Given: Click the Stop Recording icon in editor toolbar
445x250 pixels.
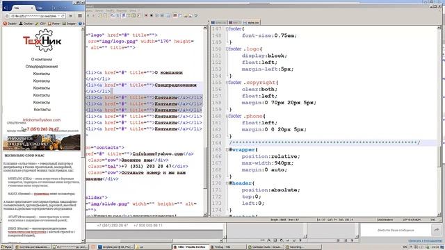Looking at the screenshot, I should 152,15.
